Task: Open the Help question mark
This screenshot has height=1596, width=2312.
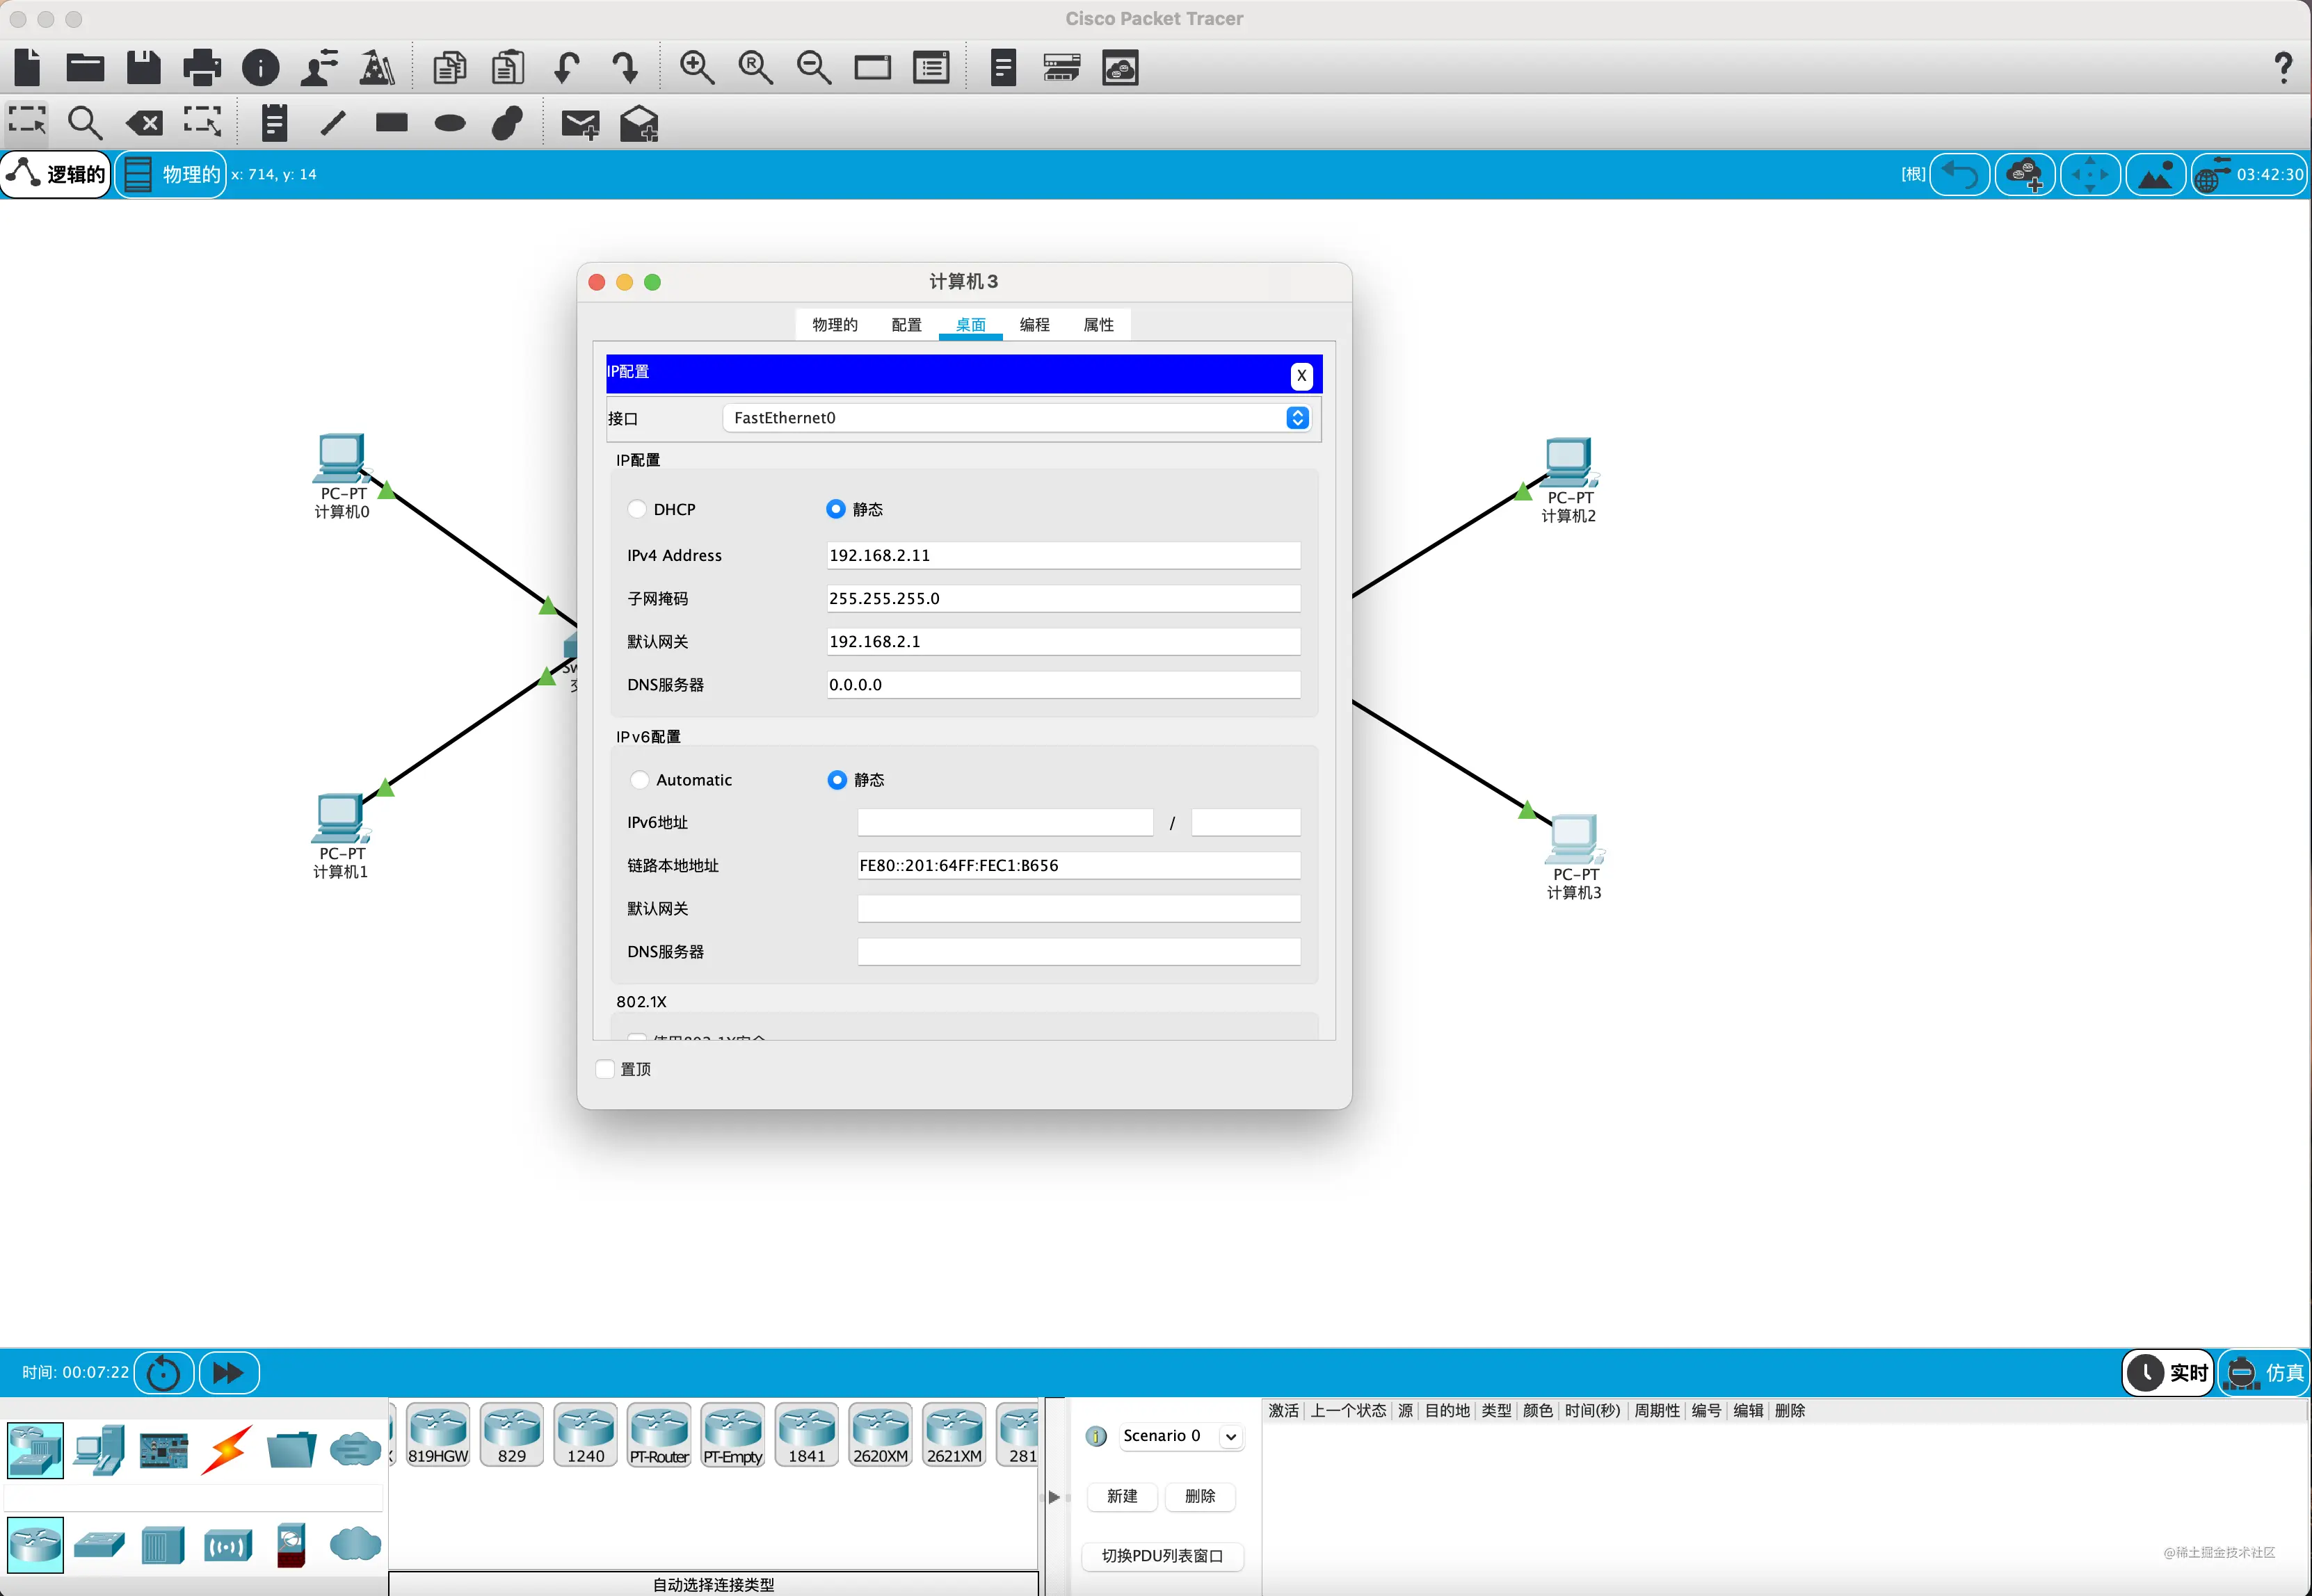Action: pos(2283,67)
